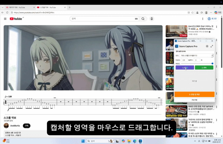
Task: Click the YouTube search magnifier button
Action: (143, 19)
